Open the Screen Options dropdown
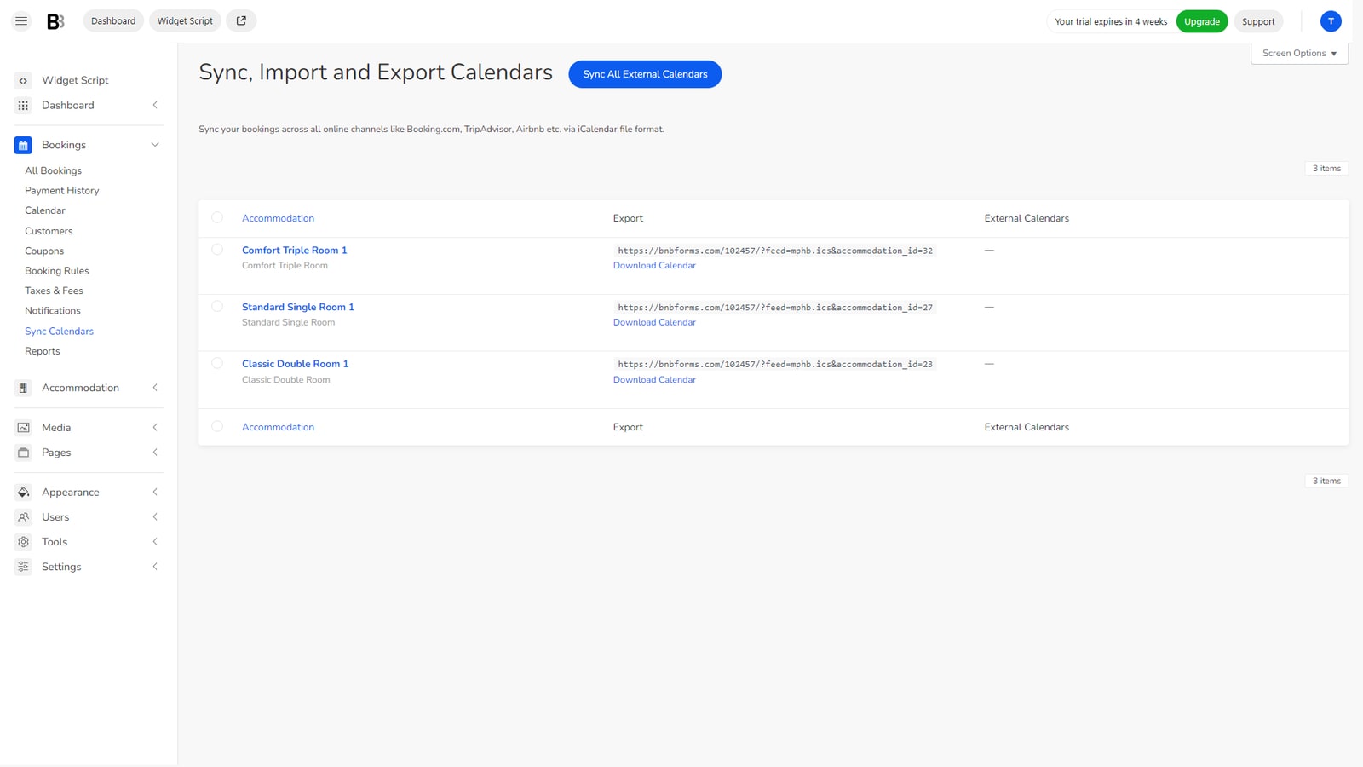1363x767 pixels. 1298,53
